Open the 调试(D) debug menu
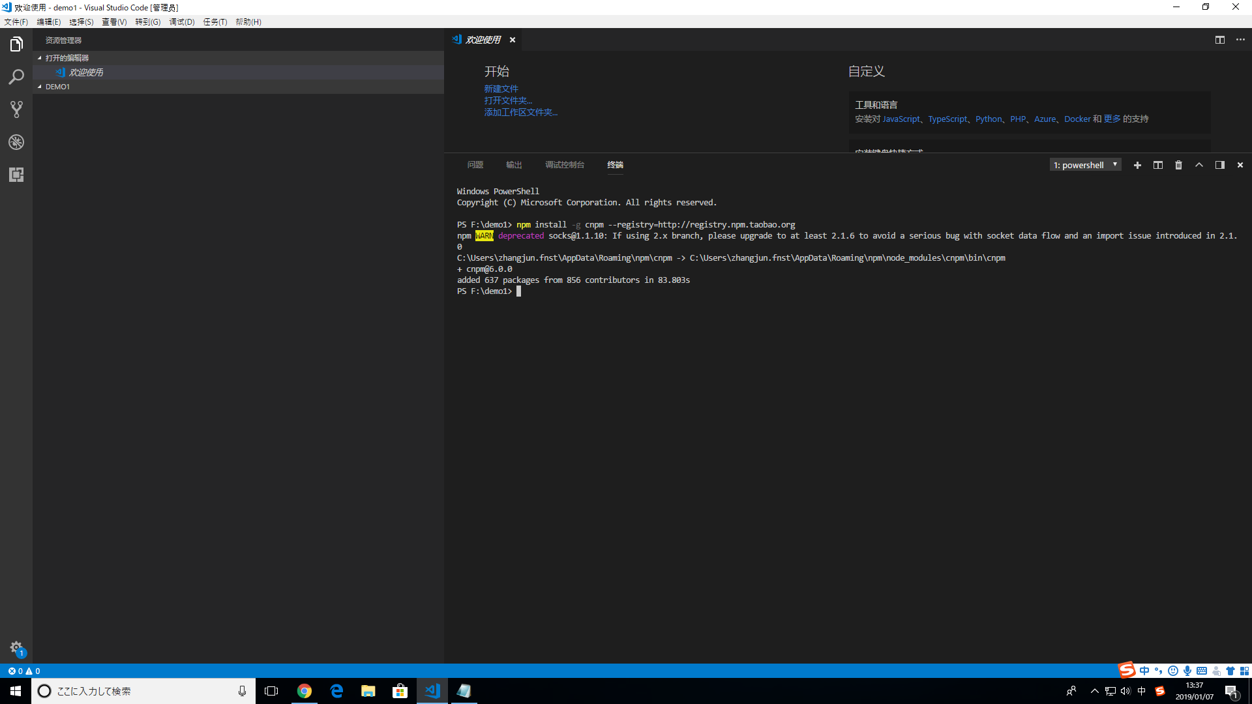 [182, 22]
